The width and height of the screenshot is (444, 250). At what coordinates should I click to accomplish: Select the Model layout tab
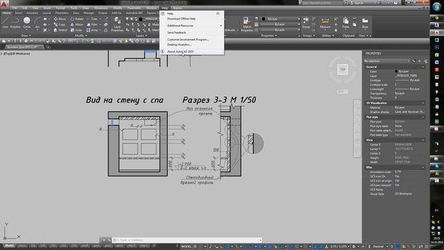pyautogui.click(x=9, y=246)
